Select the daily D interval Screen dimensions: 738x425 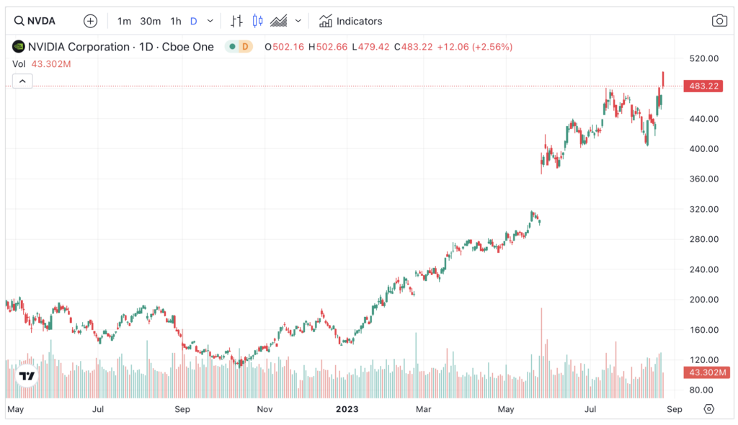(193, 21)
